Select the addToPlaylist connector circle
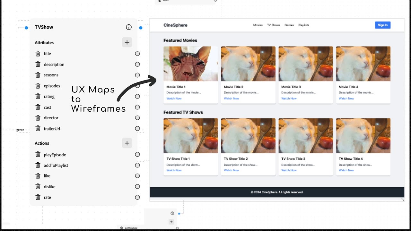411x231 pixels. point(137,165)
